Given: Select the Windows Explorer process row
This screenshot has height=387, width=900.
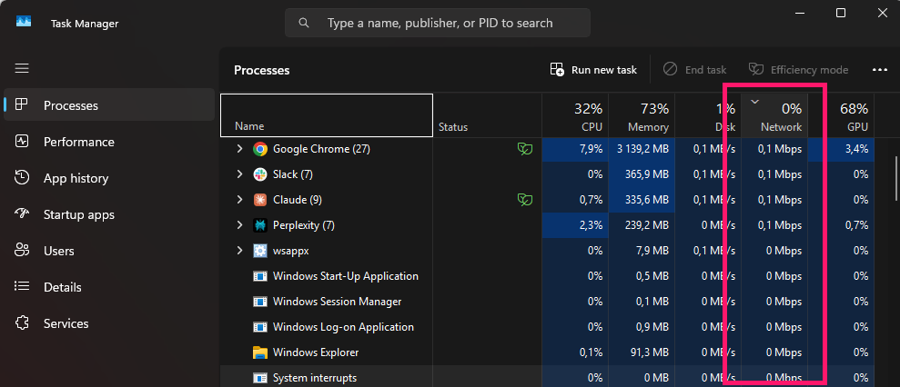Looking at the screenshot, I should [x=548, y=352].
